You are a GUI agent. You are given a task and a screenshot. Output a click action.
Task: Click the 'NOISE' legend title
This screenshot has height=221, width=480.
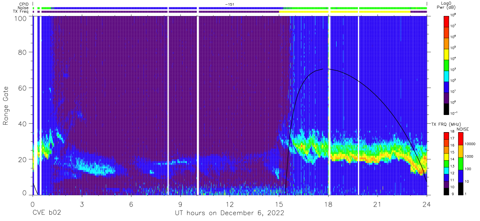coord(462,129)
